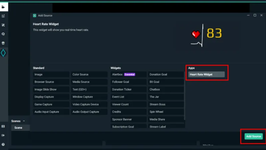Click the Add Source window title icon
Image resolution: width=266 pixels, height=150 pixels.
tap(35, 15)
